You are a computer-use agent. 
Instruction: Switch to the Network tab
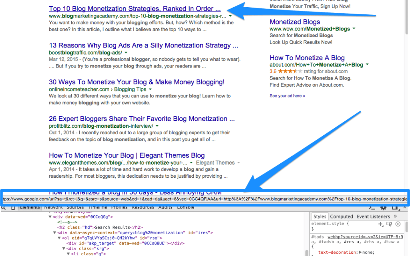[x=53, y=207]
